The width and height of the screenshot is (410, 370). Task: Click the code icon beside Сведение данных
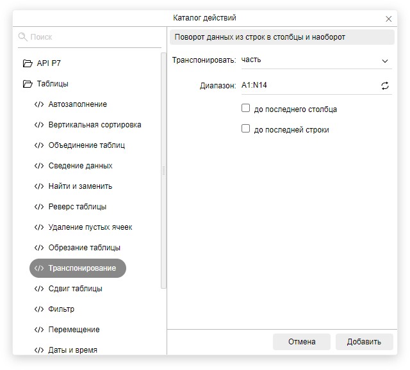click(x=39, y=166)
